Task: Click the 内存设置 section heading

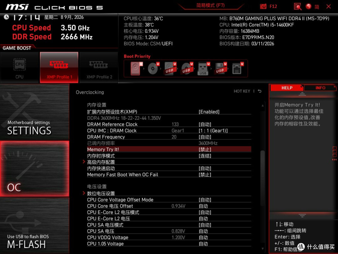Action: (x=97, y=105)
